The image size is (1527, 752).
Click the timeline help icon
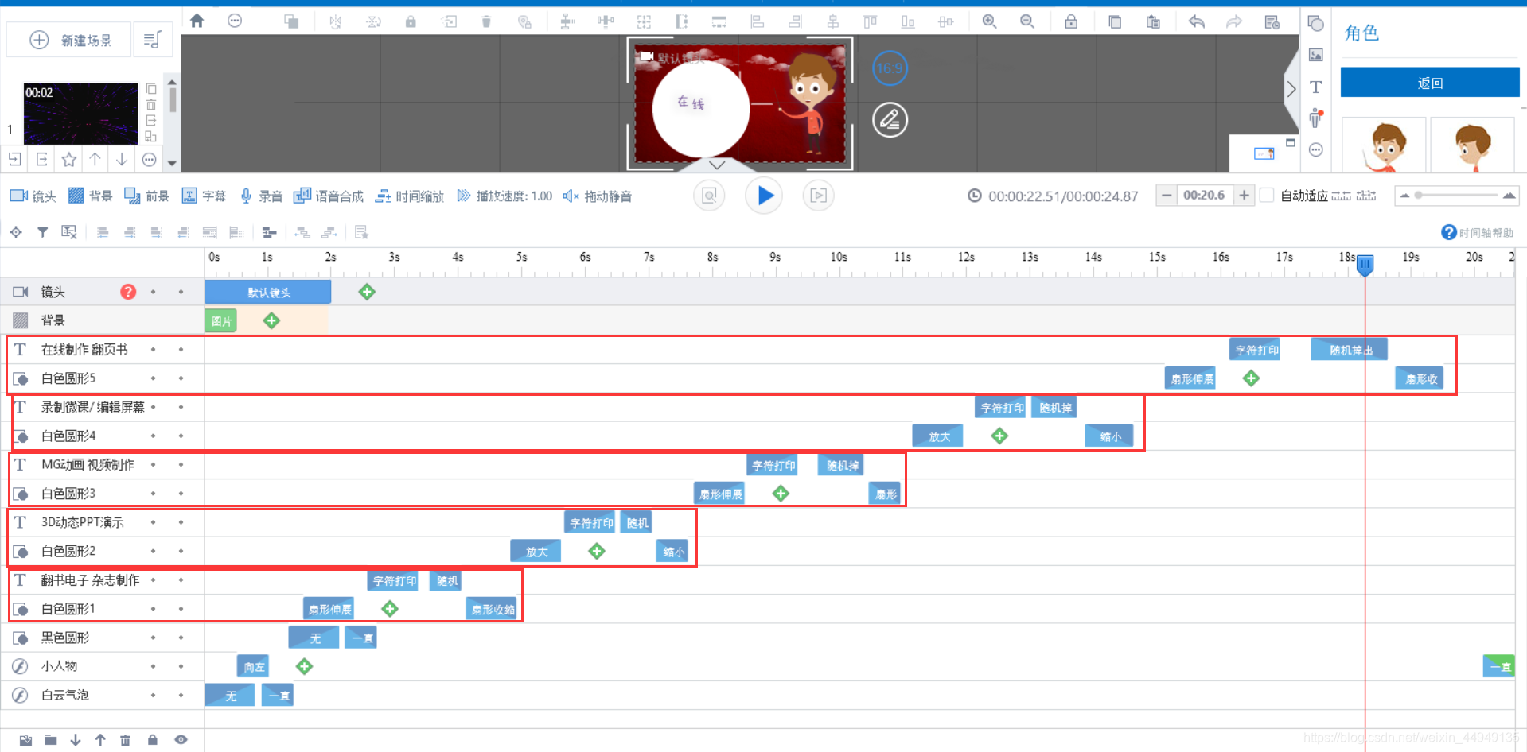coord(1449,232)
